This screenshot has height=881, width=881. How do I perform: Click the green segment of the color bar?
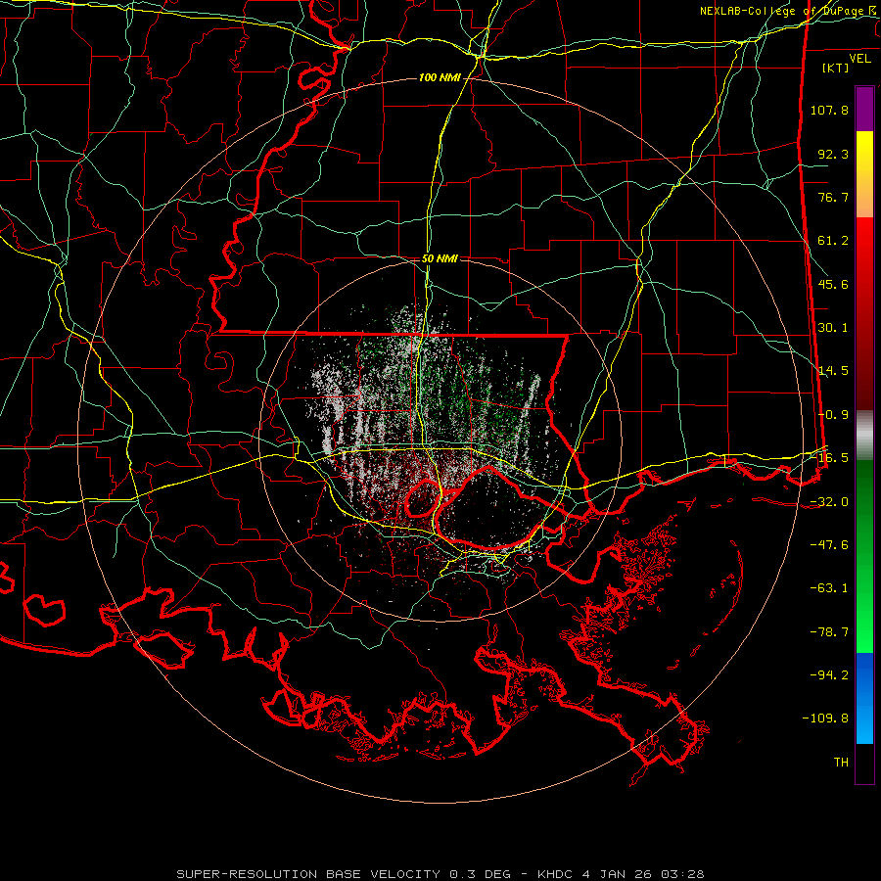tap(864, 556)
